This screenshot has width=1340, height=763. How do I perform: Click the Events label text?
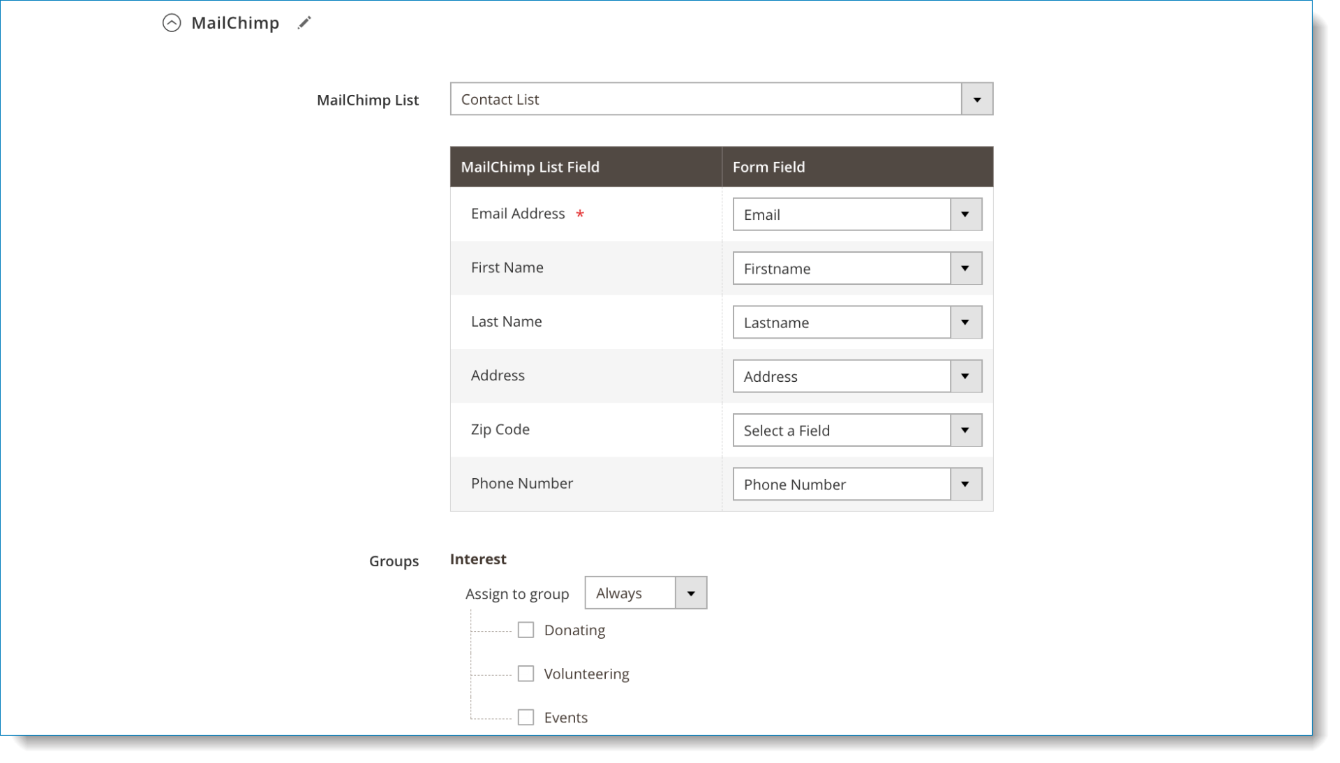pos(565,718)
